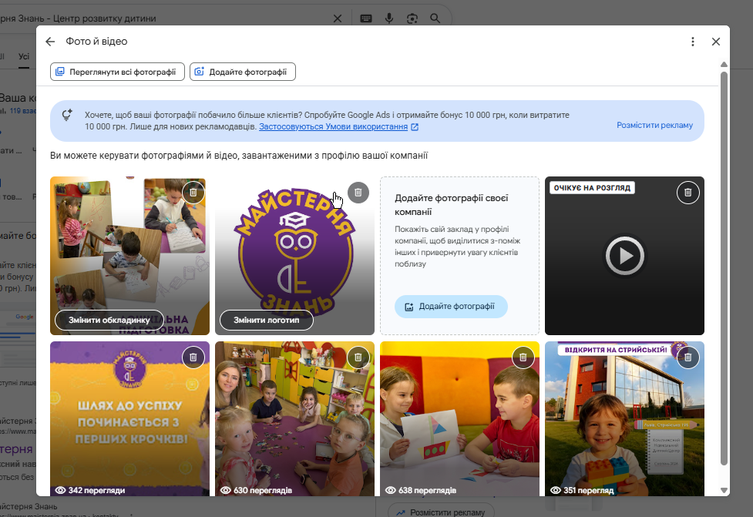
Task: Click top 'Додайте фотографії' button with camera icon
Action: 243,72
